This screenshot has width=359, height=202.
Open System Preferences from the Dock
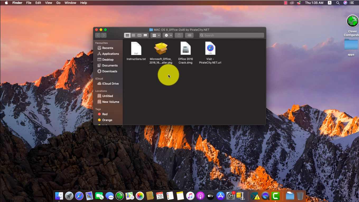click(231, 196)
